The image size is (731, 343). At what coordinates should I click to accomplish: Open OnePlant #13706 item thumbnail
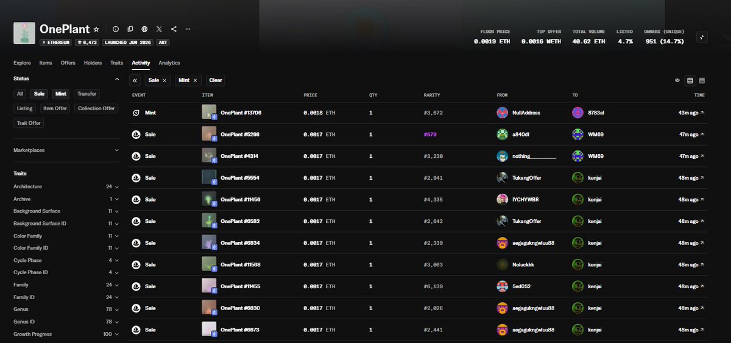pyautogui.click(x=209, y=112)
